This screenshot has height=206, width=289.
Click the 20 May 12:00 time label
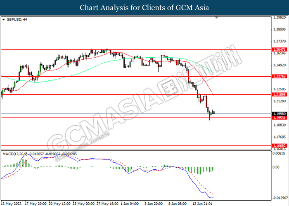[59, 204]
